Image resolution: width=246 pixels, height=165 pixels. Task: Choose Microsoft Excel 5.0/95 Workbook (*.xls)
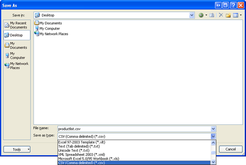point(134,159)
